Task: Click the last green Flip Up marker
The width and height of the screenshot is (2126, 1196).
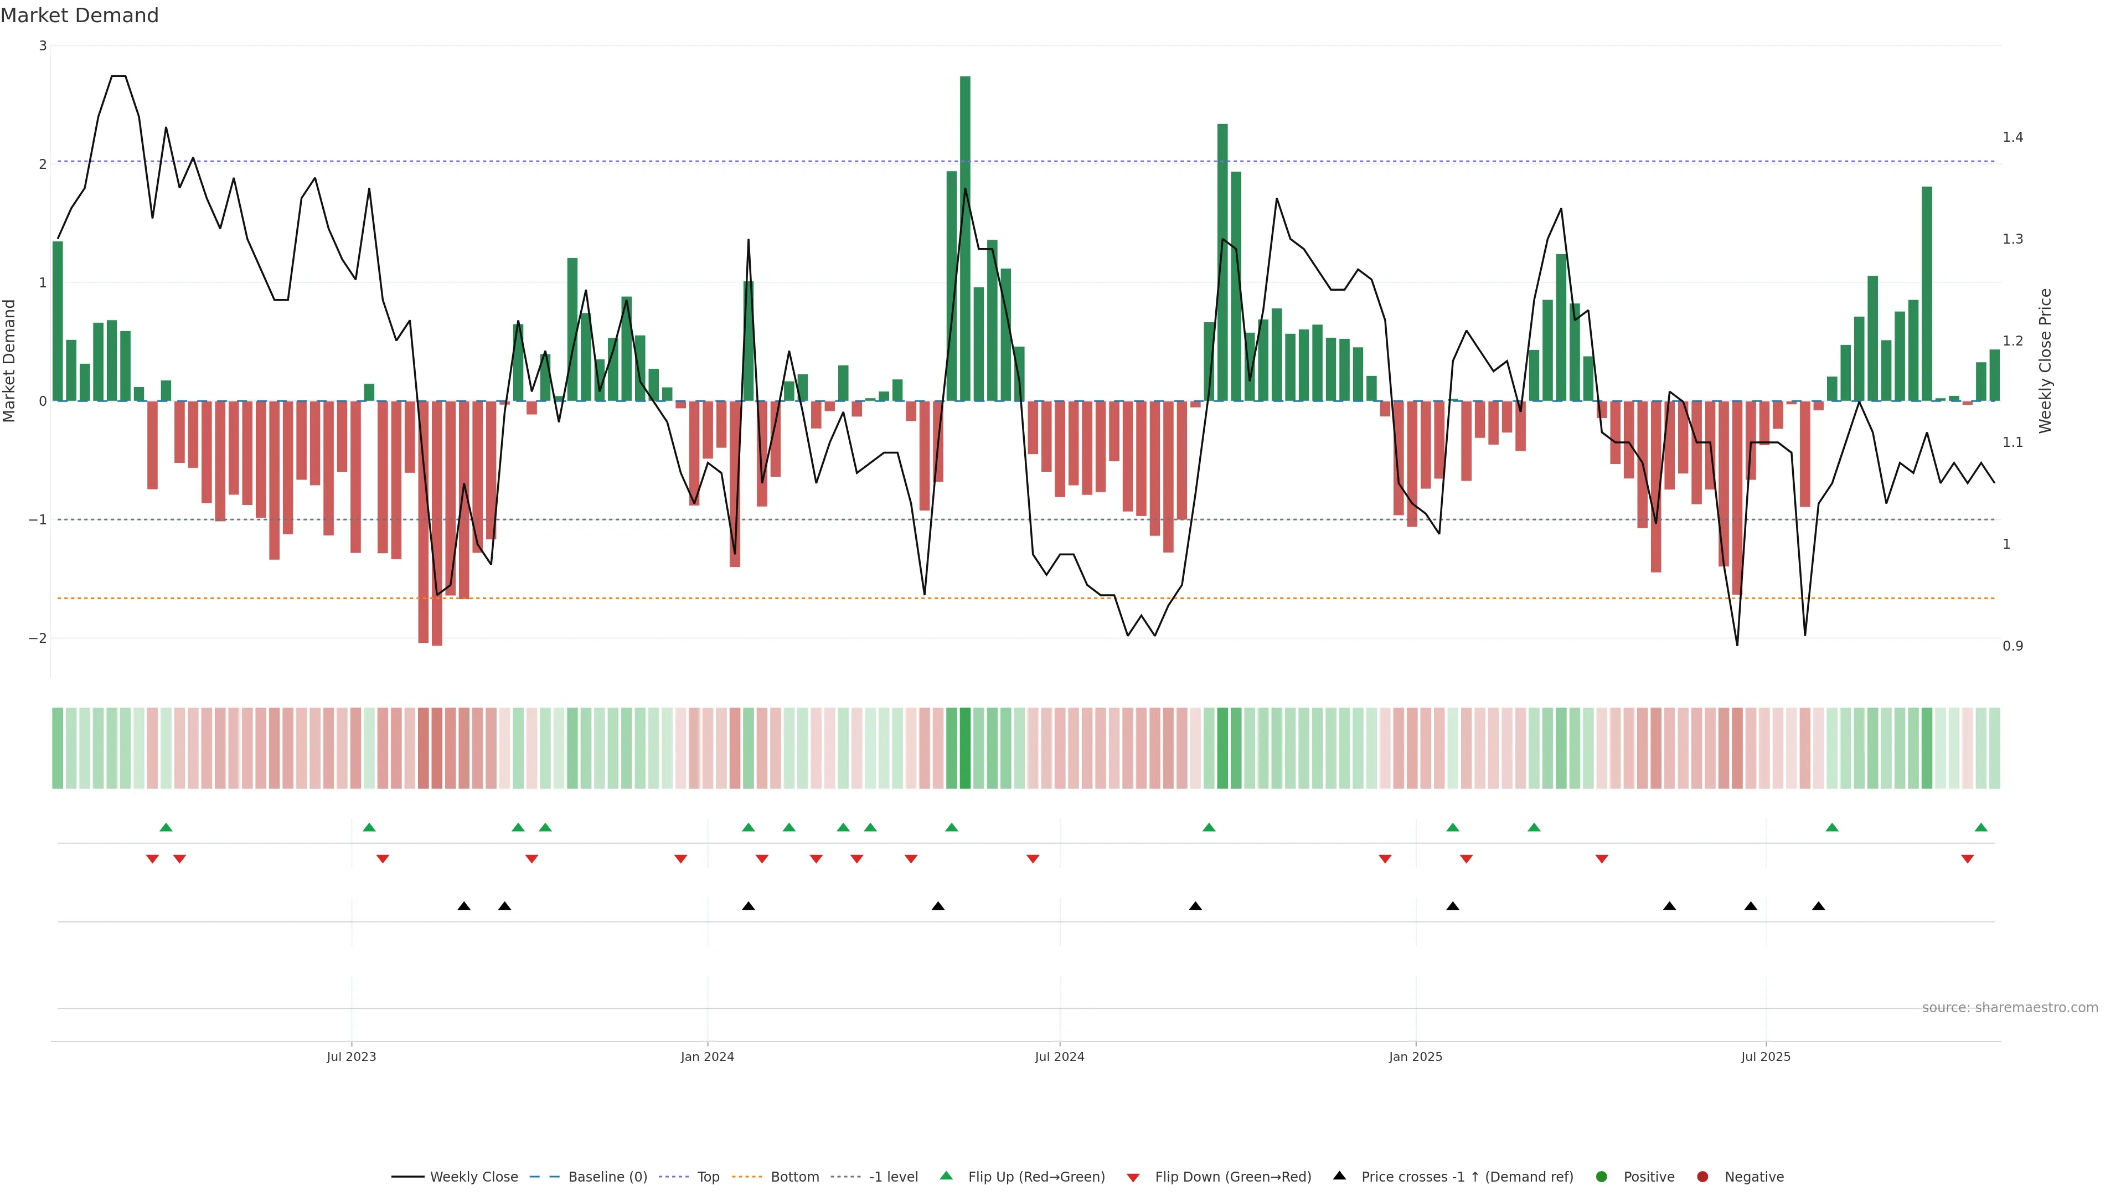Action: pyautogui.click(x=1981, y=827)
